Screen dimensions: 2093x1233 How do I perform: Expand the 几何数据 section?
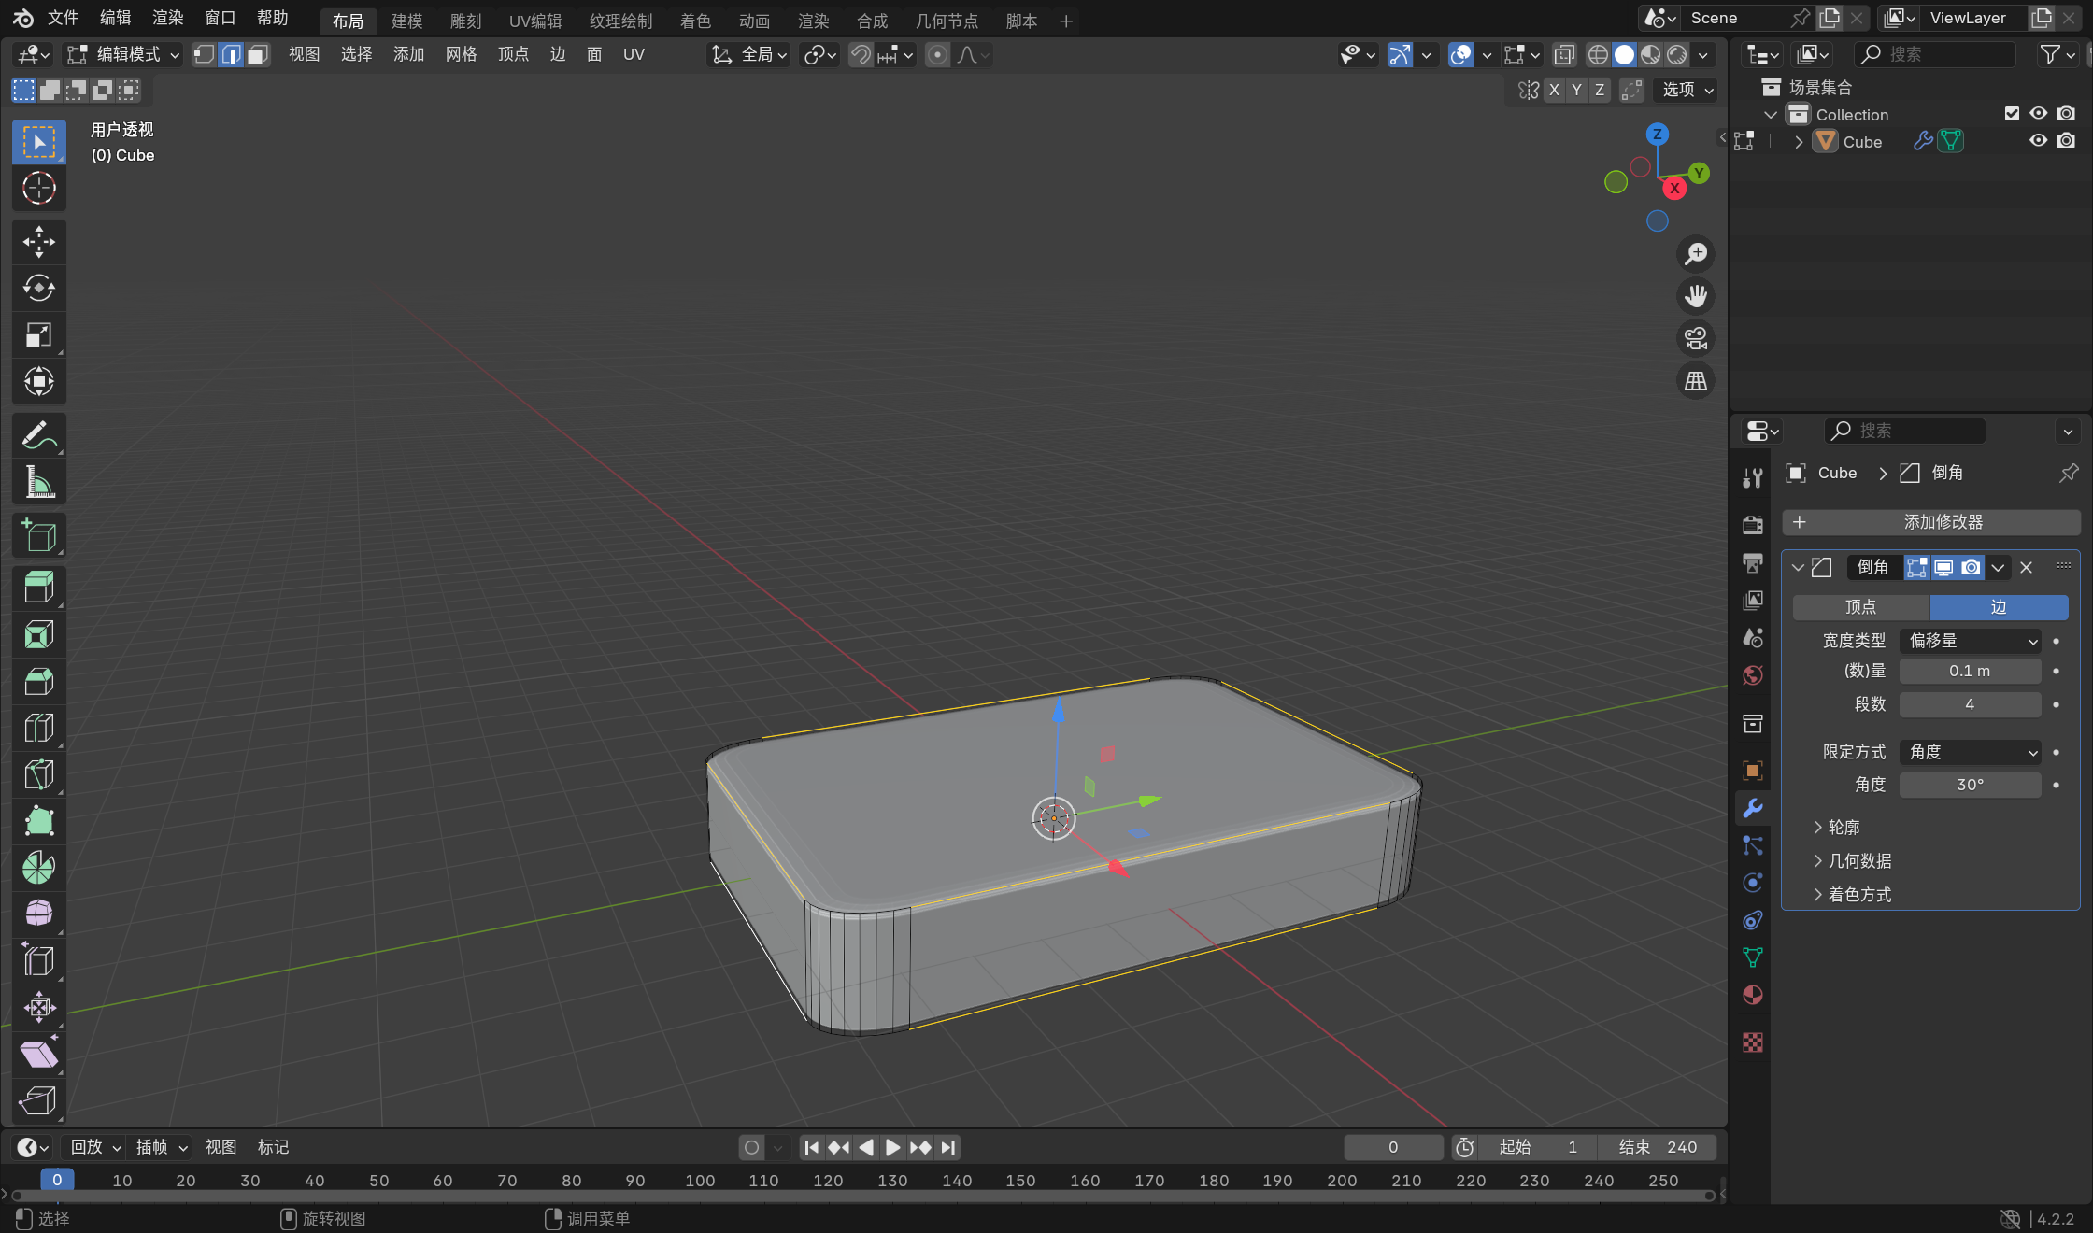coord(1859,860)
